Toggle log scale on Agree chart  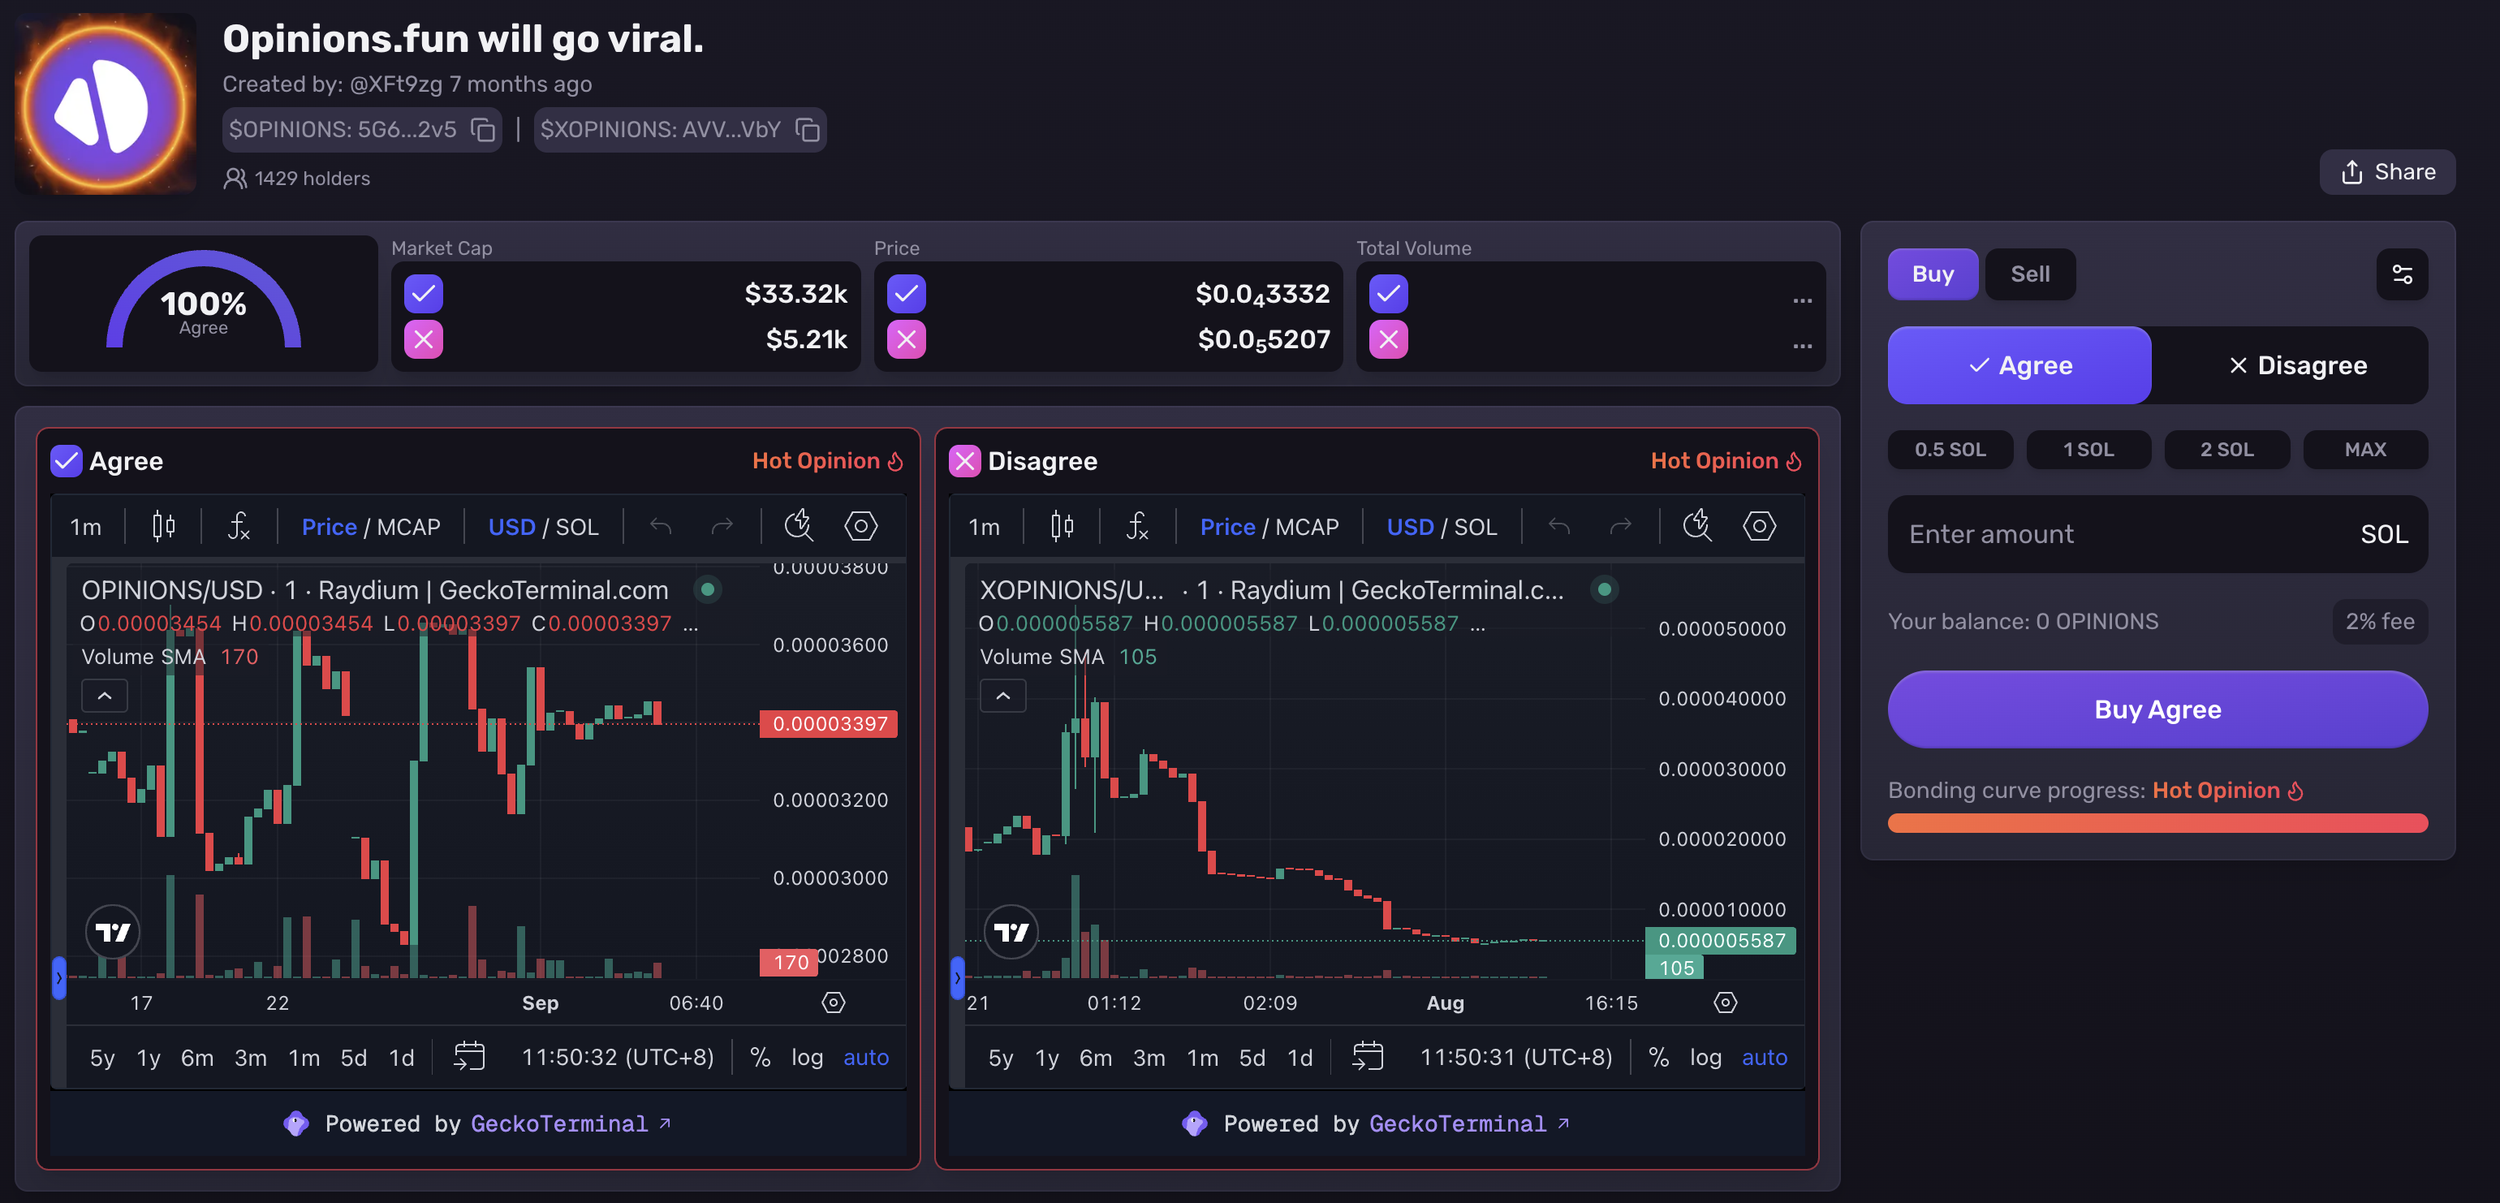pyautogui.click(x=807, y=1056)
